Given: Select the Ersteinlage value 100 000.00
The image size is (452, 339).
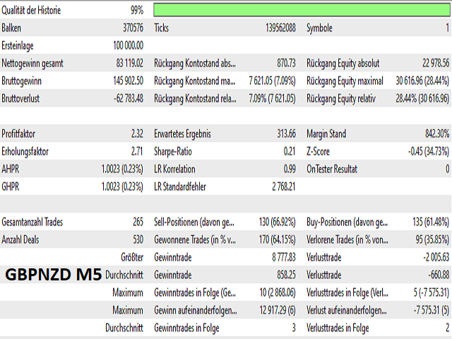Looking at the screenshot, I should click(129, 45).
